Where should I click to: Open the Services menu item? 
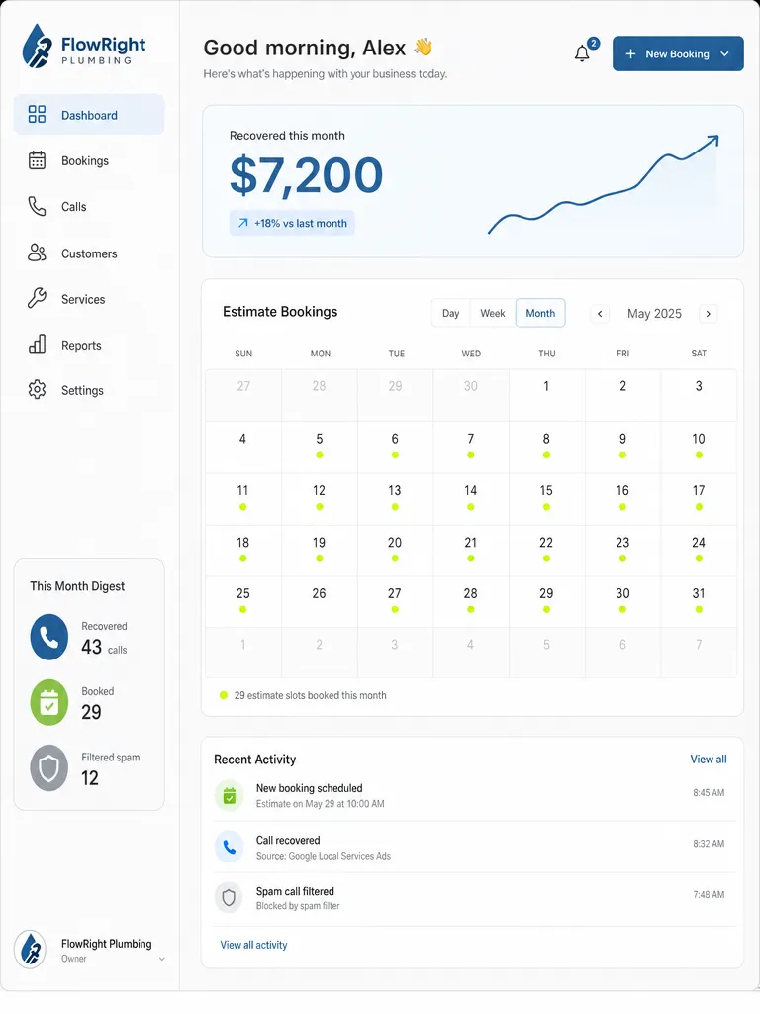coord(89,299)
